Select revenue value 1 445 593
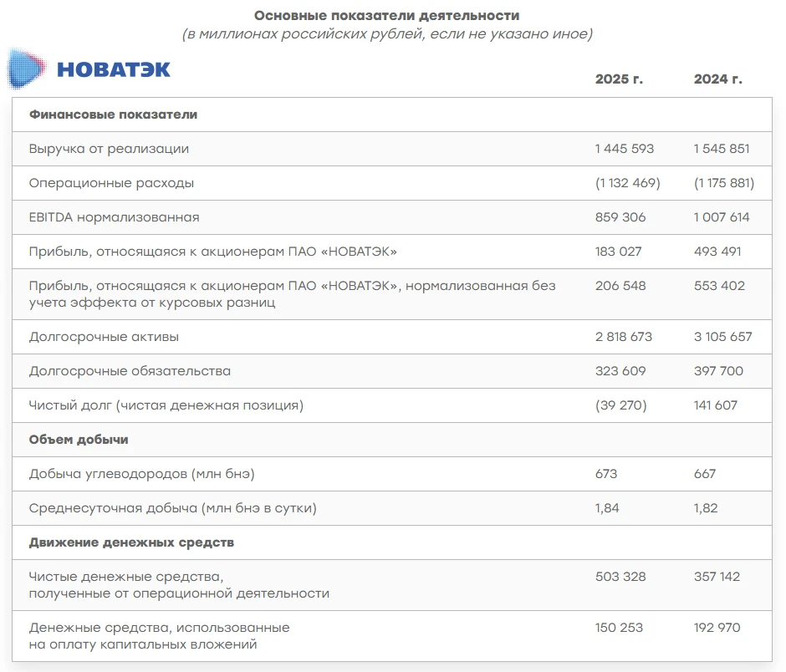This screenshot has height=672, width=786. [625, 149]
